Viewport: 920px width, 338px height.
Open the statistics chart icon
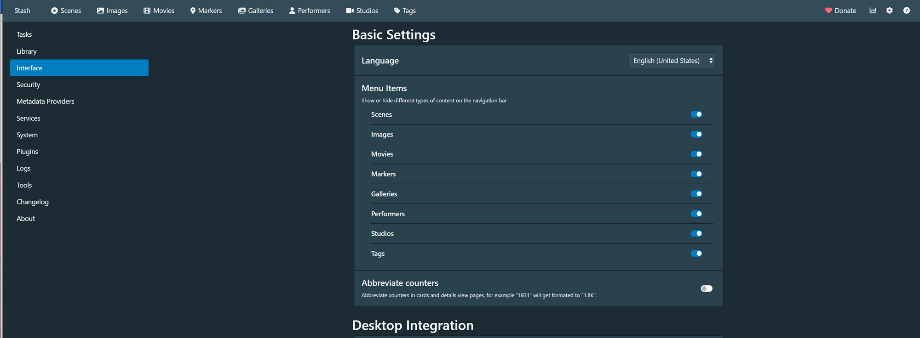(x=873, y=11)
